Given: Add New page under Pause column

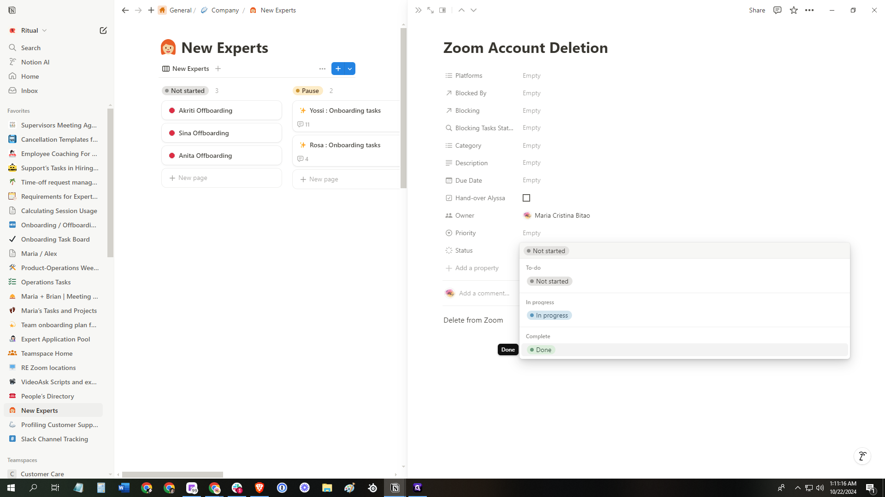Looking at the screenshot, I should pyautogui.click(x=346, y=179).
